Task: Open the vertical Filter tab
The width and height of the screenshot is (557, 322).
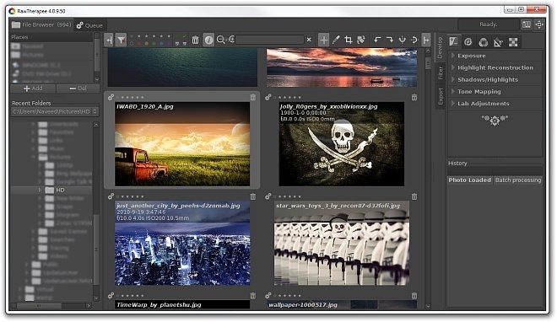Action: point(440,72)
